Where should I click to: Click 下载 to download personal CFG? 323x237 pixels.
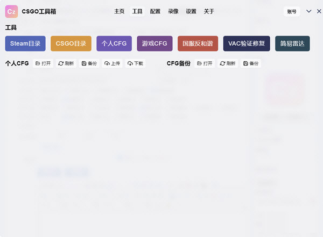click(135, 63)
